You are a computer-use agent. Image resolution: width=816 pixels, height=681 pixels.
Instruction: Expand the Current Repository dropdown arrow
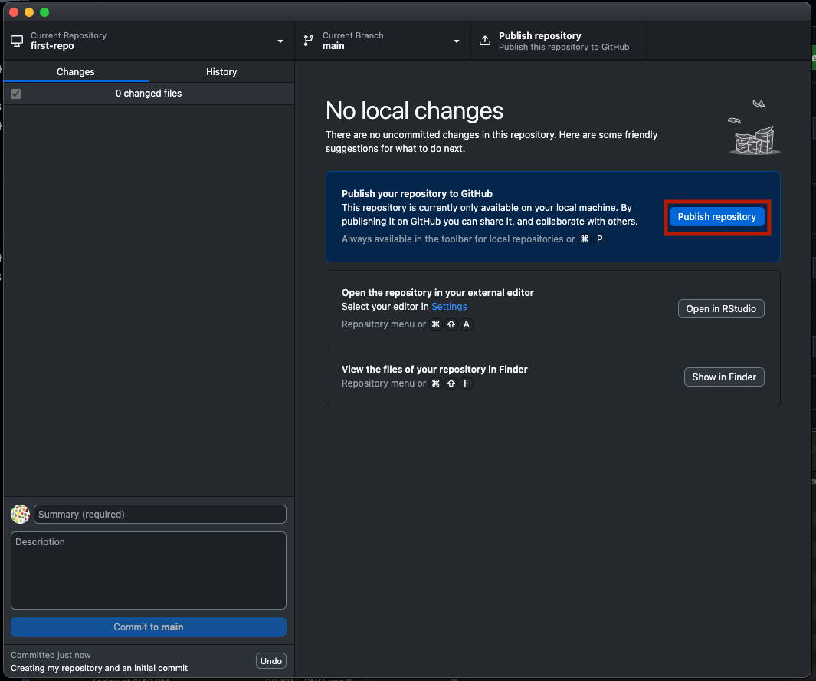[280, 41]
